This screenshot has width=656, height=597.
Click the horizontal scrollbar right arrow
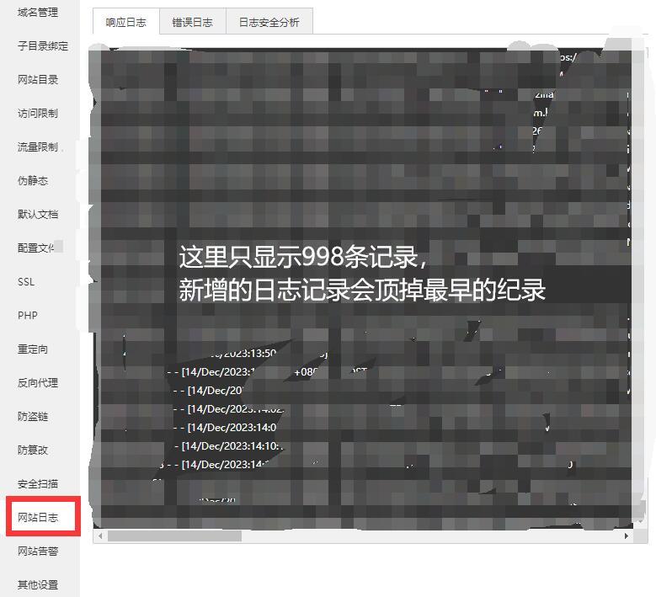(626, 536)
